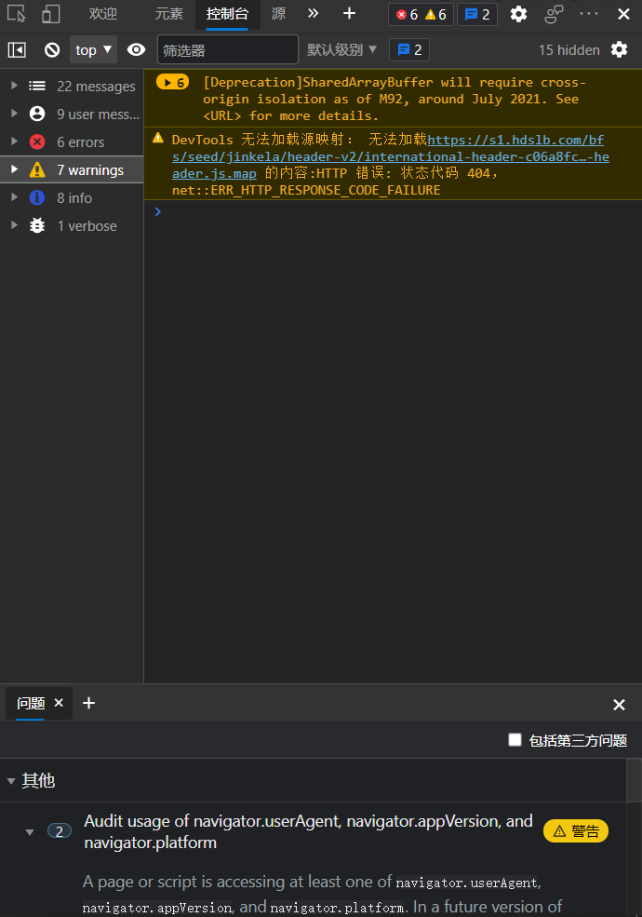Viewport: 642px width, 917px height.
Task: Click the Audit usage of navigator.userAgent title
Action: coord(308,831)
